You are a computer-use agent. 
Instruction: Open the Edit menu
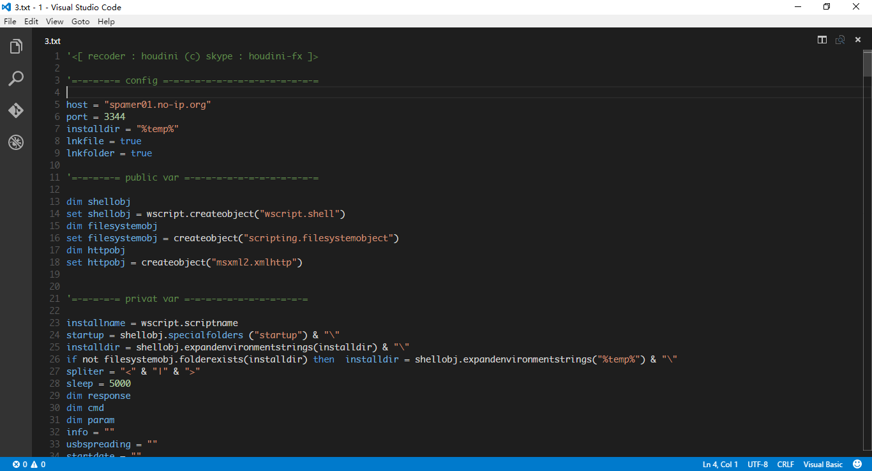[31, 21]
